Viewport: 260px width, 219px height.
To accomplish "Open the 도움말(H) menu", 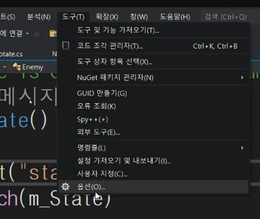I will (x=175, y=17).
